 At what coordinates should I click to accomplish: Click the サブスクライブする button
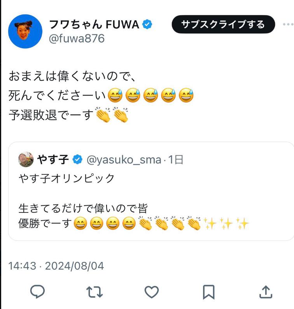[x=223, y=25]
